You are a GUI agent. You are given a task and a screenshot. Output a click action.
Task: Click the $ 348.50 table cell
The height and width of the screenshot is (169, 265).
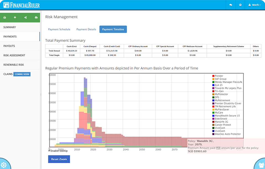point(112,55)
